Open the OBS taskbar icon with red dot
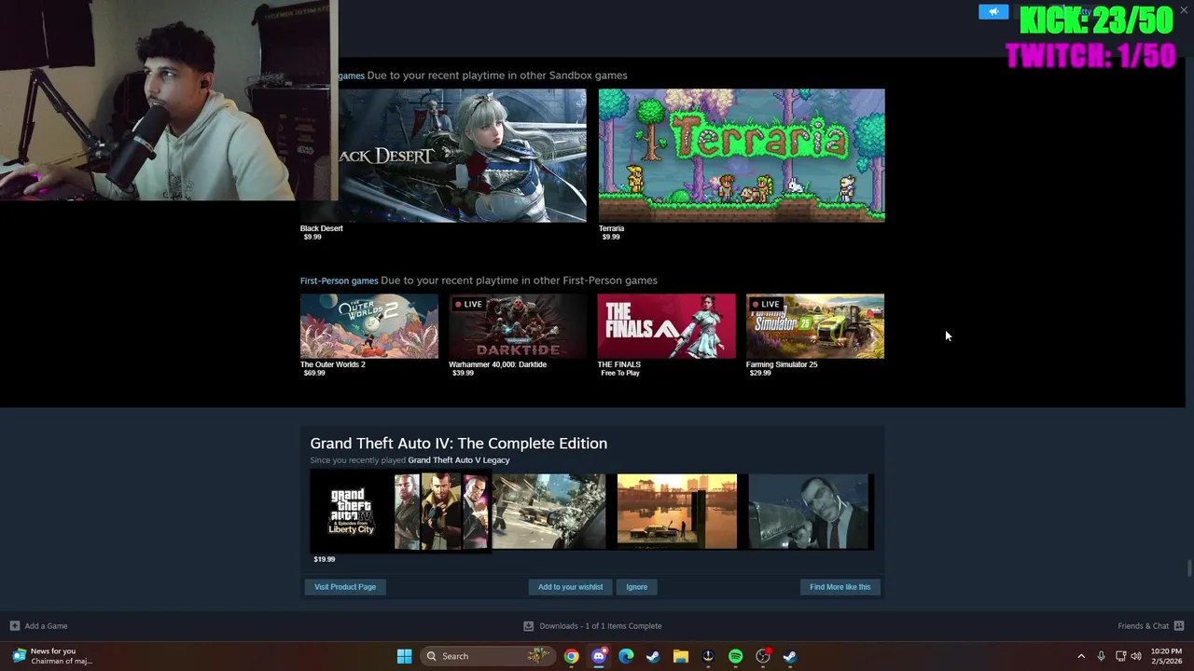Screen dimensions: 1194x671 763,656
